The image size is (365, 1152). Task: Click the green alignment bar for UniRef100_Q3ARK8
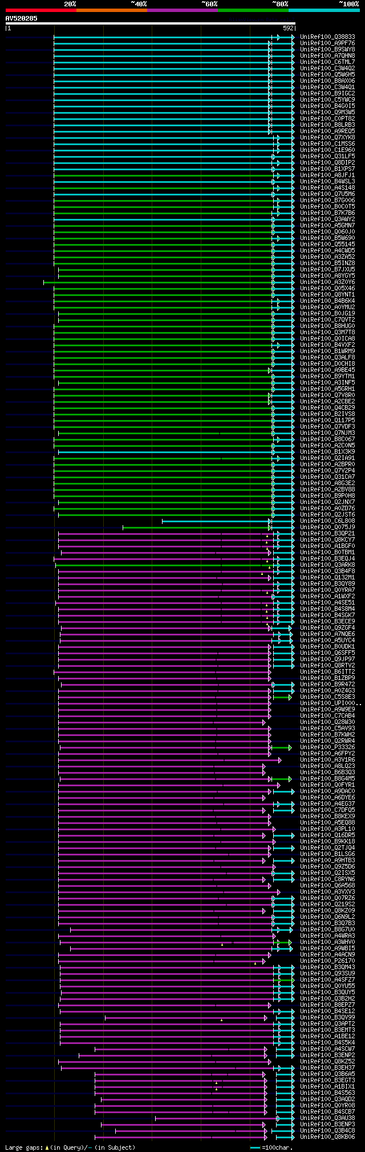point(165,565)
